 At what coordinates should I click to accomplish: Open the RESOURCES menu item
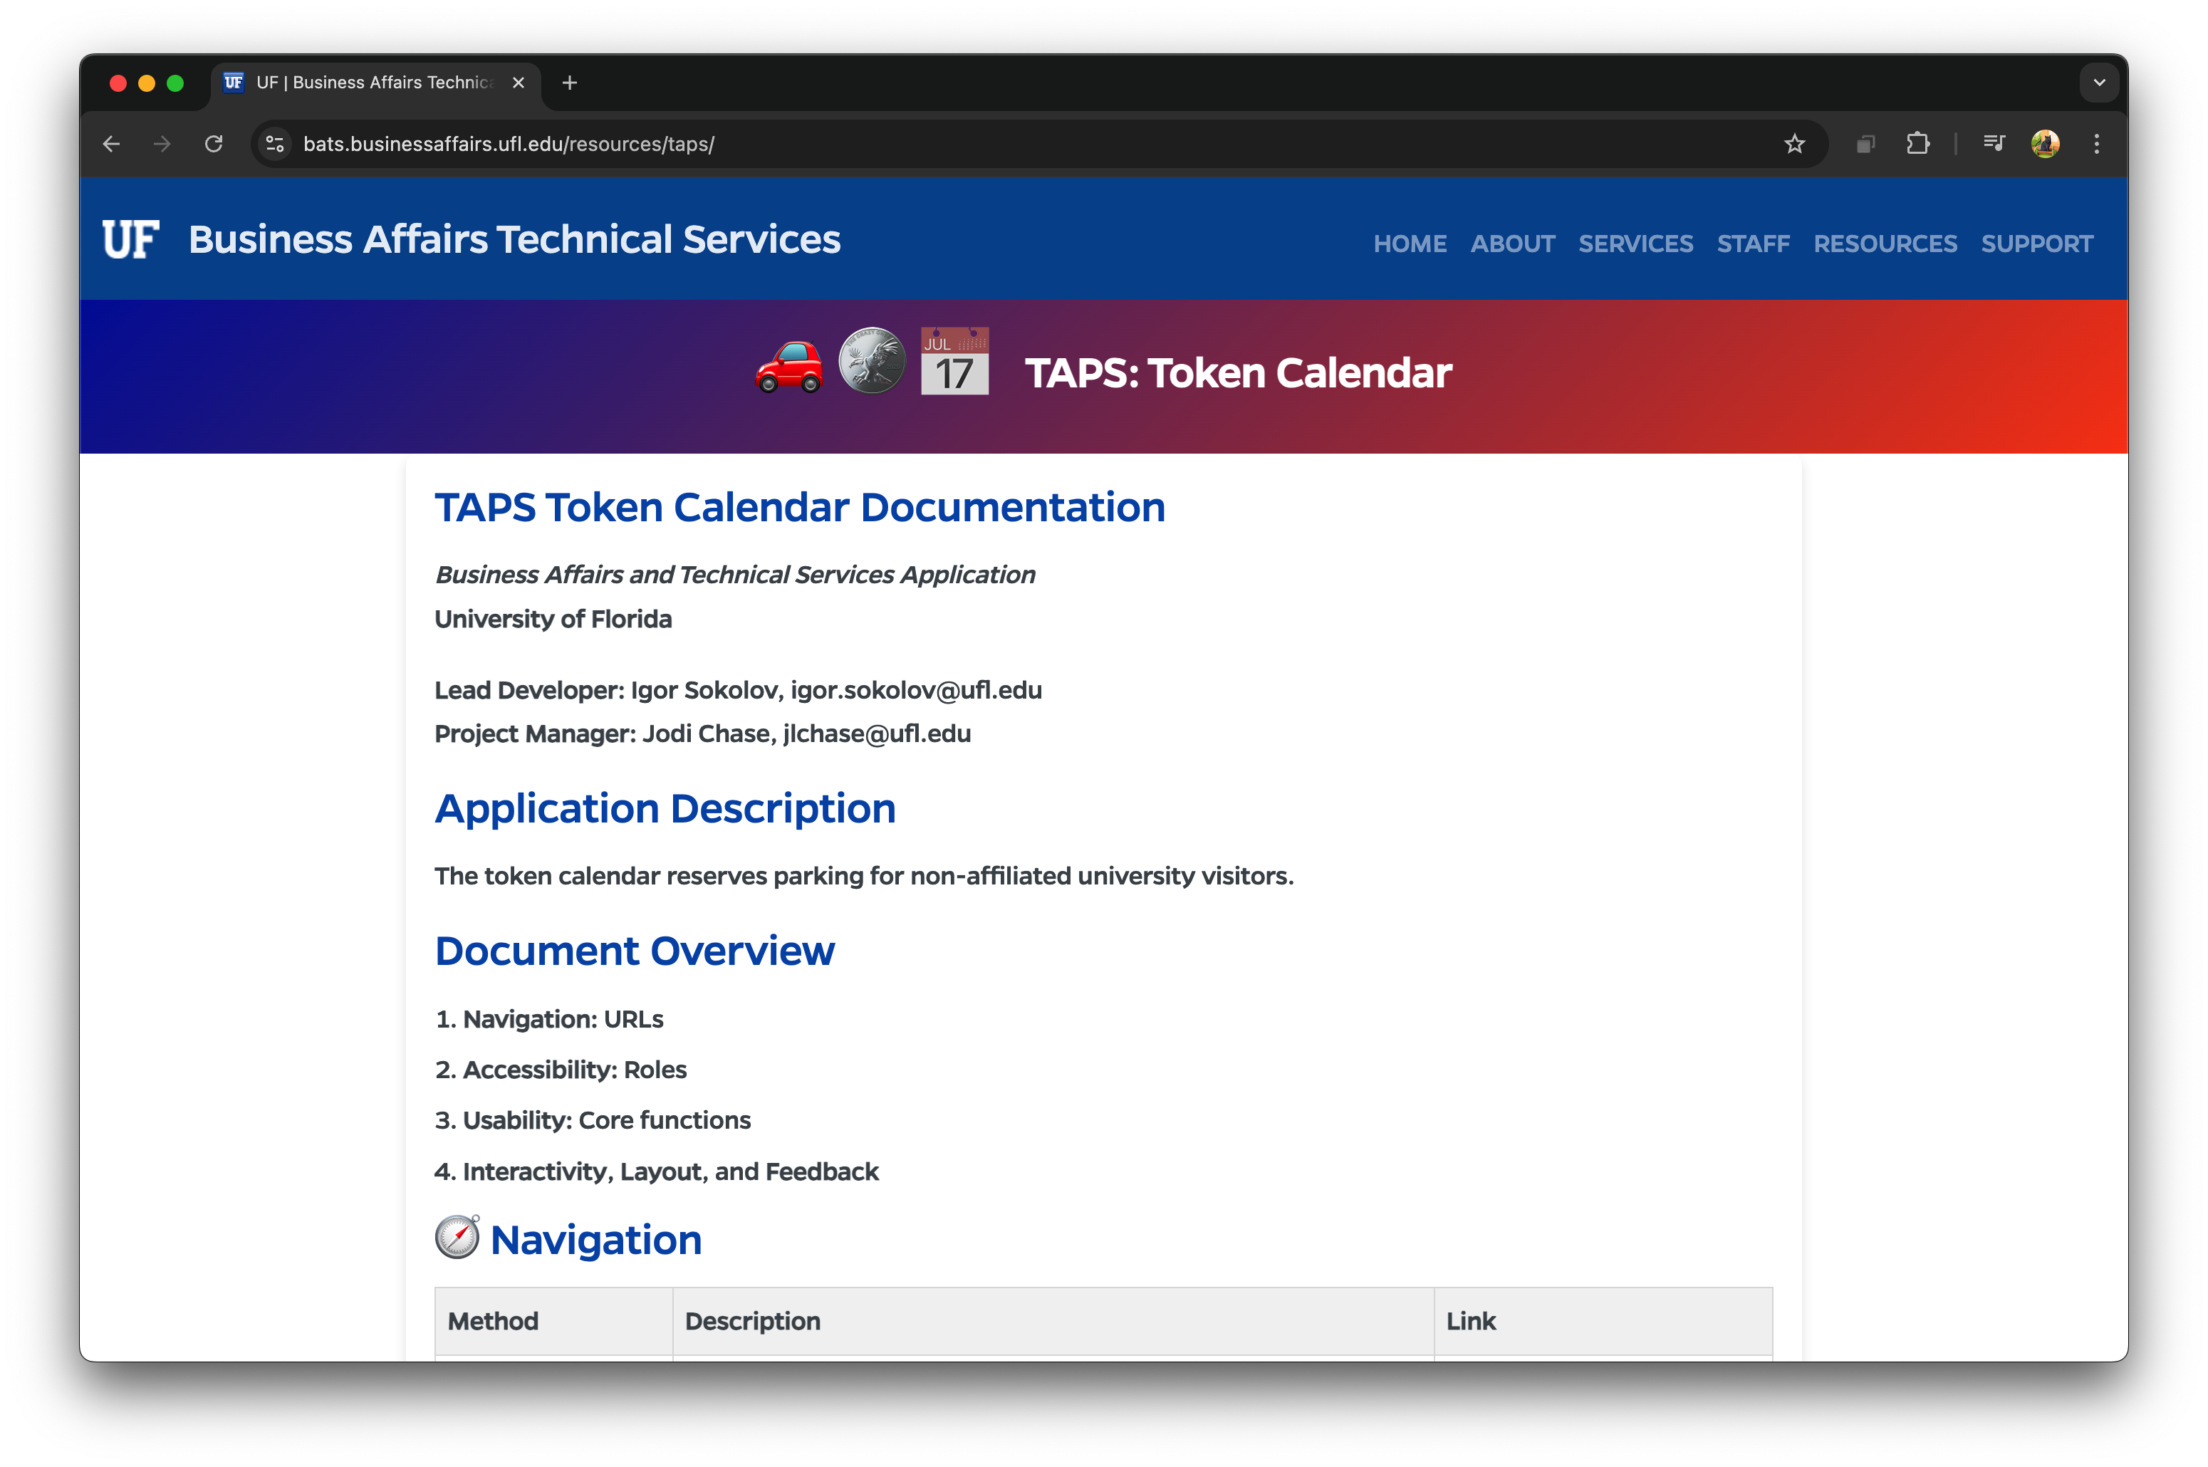pyautogui.click(x=1885, y=244)
